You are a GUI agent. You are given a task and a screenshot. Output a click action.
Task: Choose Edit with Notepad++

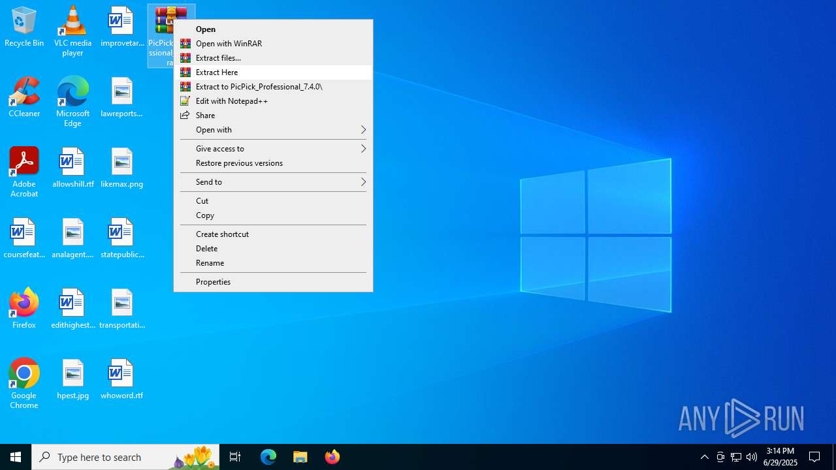click(x=273, y=101)
